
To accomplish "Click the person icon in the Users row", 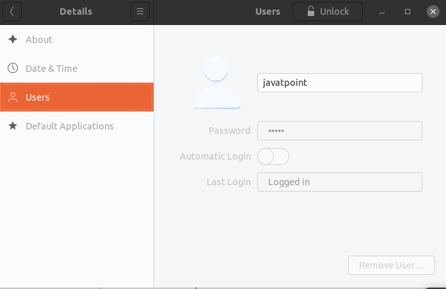I will (x=13, y=97).
